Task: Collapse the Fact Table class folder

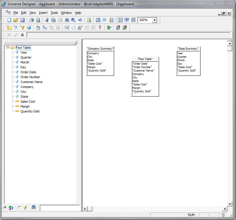Action: point(7,48)
